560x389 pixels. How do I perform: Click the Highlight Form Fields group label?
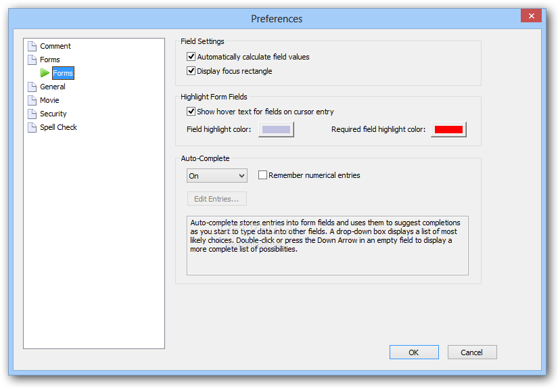[214, 97]
